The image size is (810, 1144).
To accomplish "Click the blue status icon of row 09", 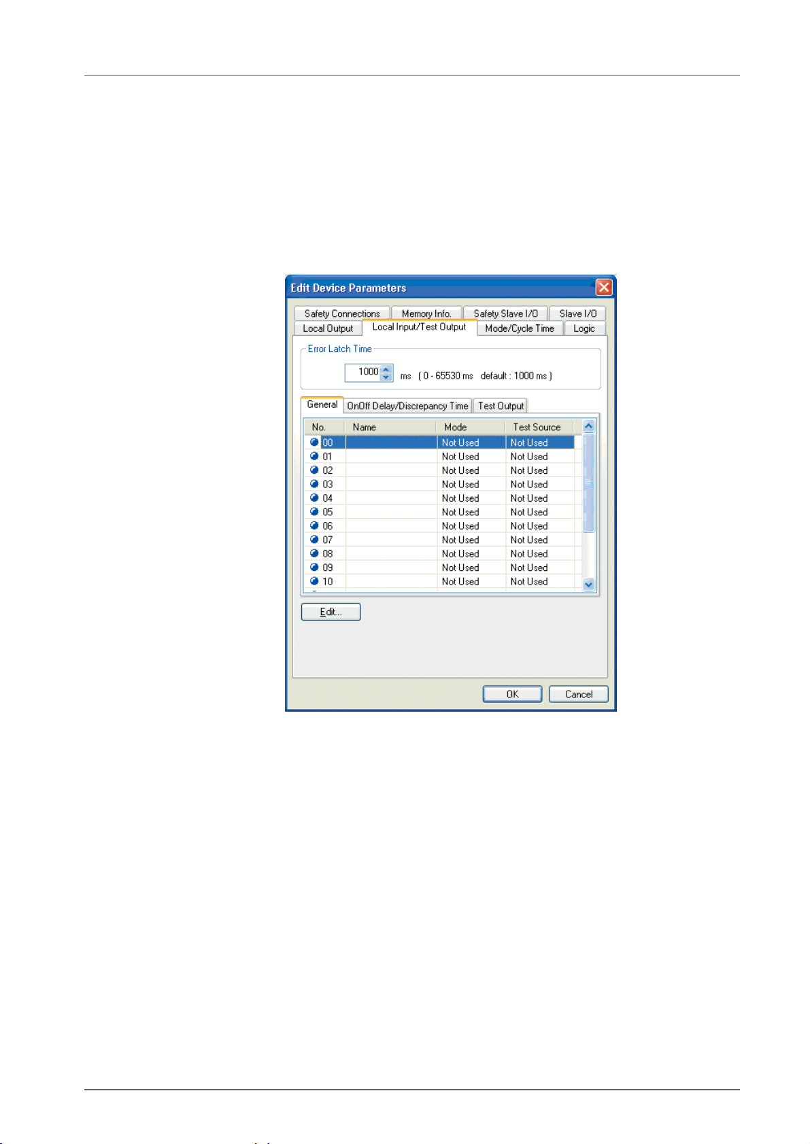I will point(314,567).
